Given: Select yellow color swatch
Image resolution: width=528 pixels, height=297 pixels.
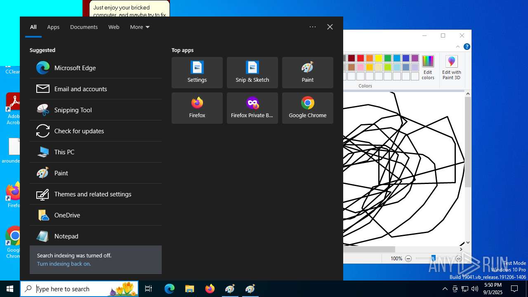Looking at the screenshot, I should [x=379, y=58].
